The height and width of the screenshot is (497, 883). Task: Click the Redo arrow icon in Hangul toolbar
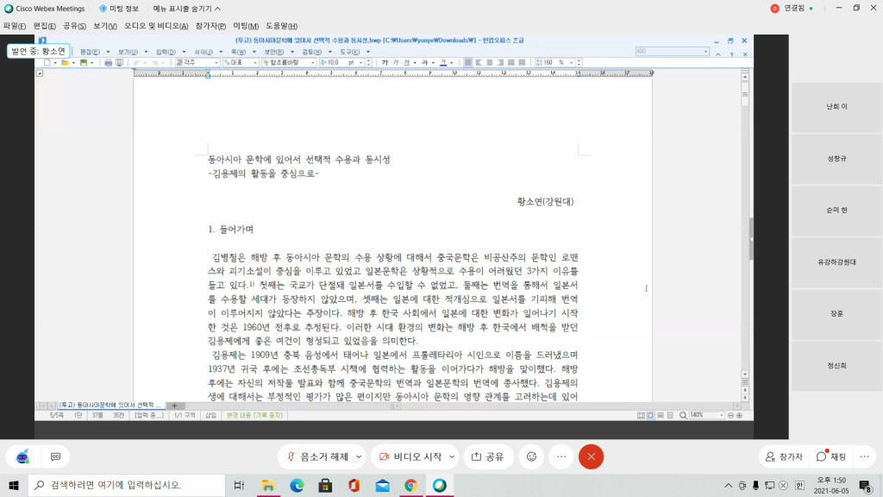pos(155,62)
